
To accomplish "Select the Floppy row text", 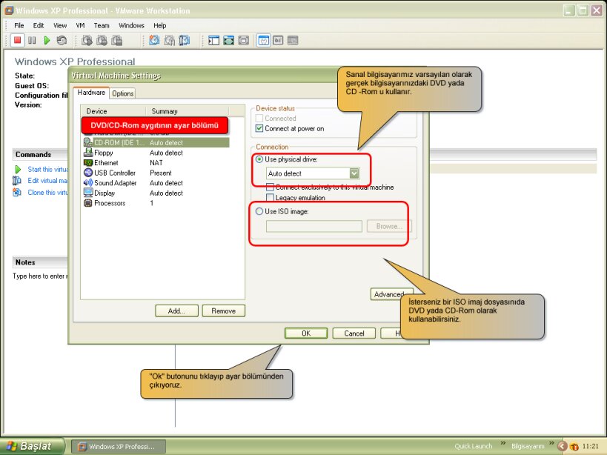I will pos(104,153).
